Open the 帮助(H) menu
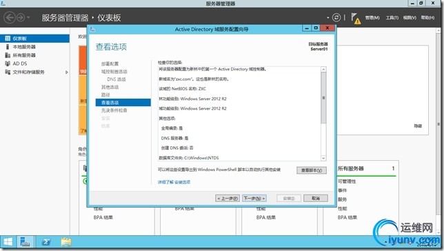Viewport: 444px width, 251px height. pyautogui.click(x=427, y=17)
